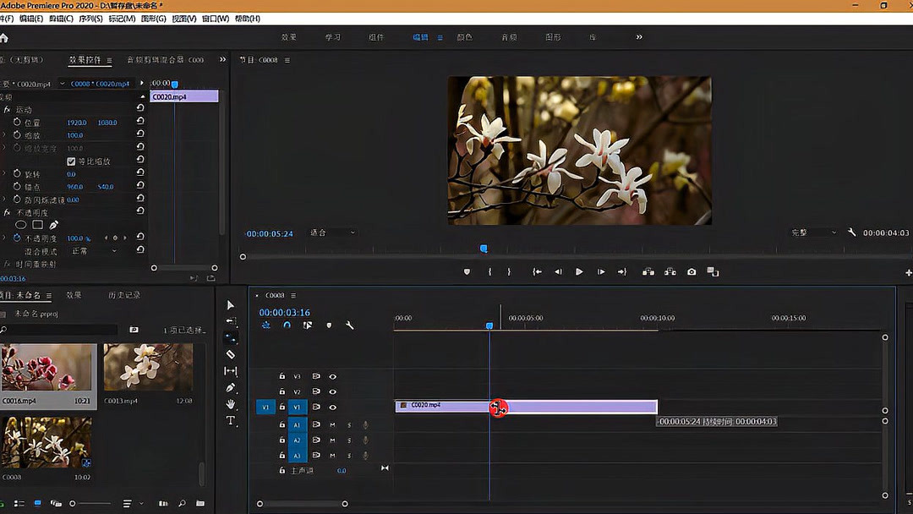Select the Razor tool in the toolbar
Image resolution: width=913 pixels, height=514 pixels.
[x=231, y=354]
